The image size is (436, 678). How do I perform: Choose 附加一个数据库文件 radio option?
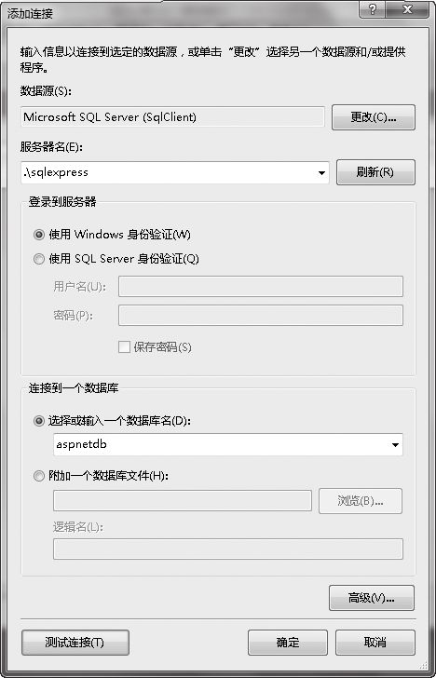point(39,477)
